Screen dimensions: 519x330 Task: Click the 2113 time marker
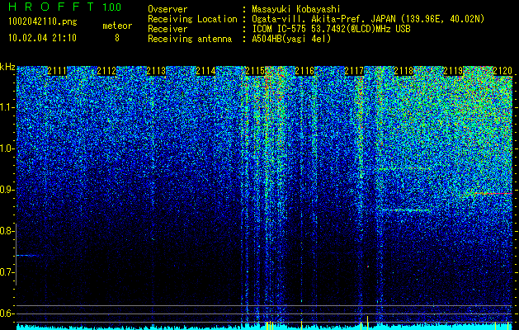[156, 71]
